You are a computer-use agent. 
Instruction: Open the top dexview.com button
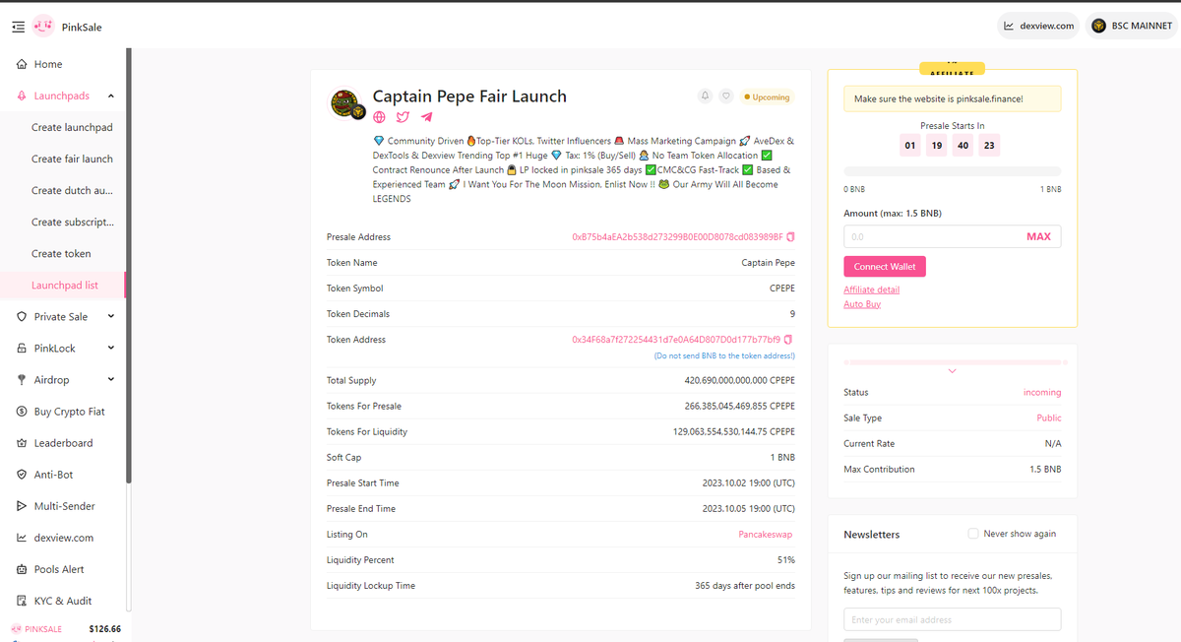pos(1038,26)
